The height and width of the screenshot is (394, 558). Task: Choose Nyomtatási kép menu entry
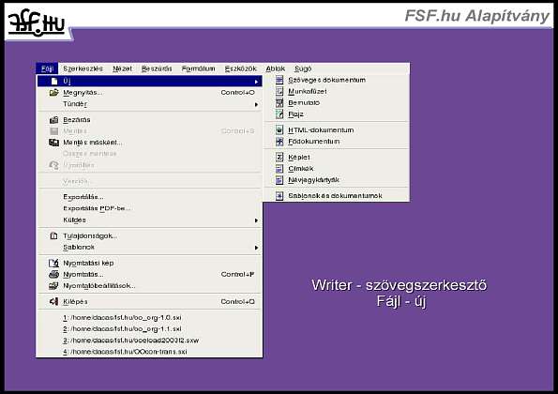tap(149, 263)
